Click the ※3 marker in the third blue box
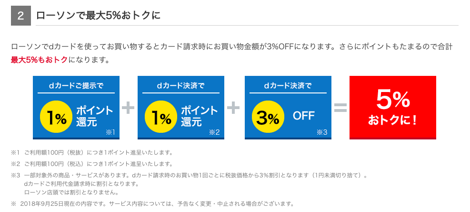The image size is (470, 212). 322,132
